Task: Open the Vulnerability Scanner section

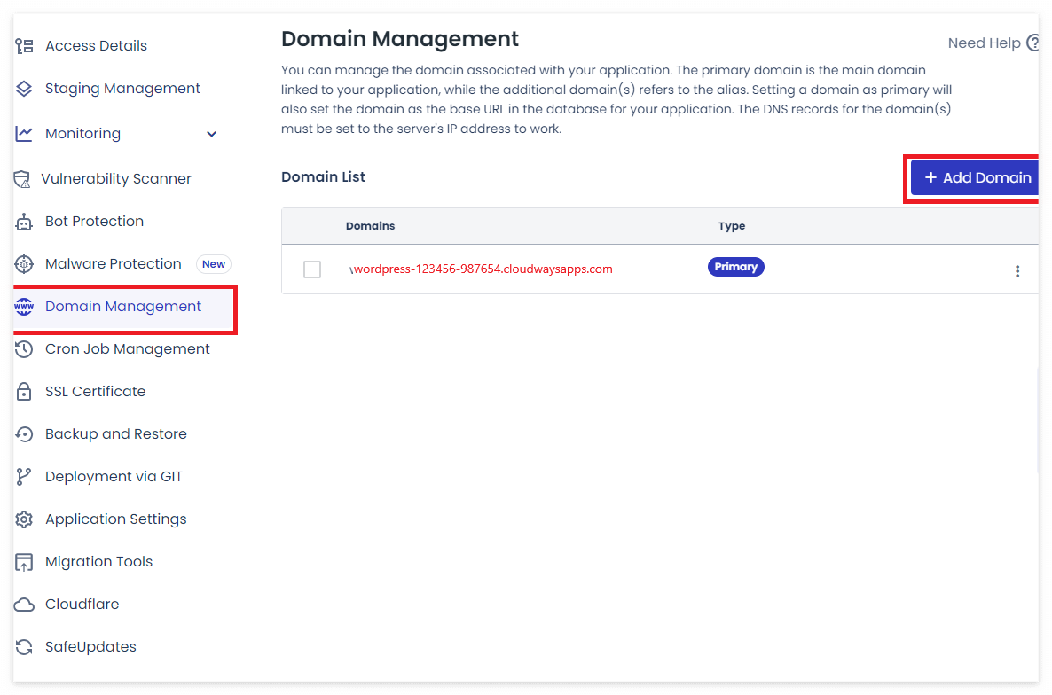Action: pos(116,179)
